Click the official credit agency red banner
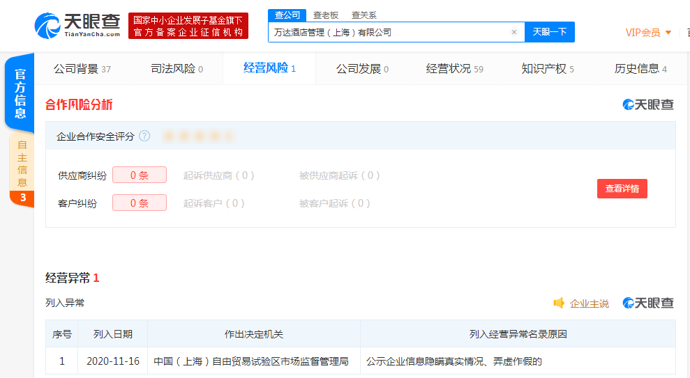 pos(188,26)
